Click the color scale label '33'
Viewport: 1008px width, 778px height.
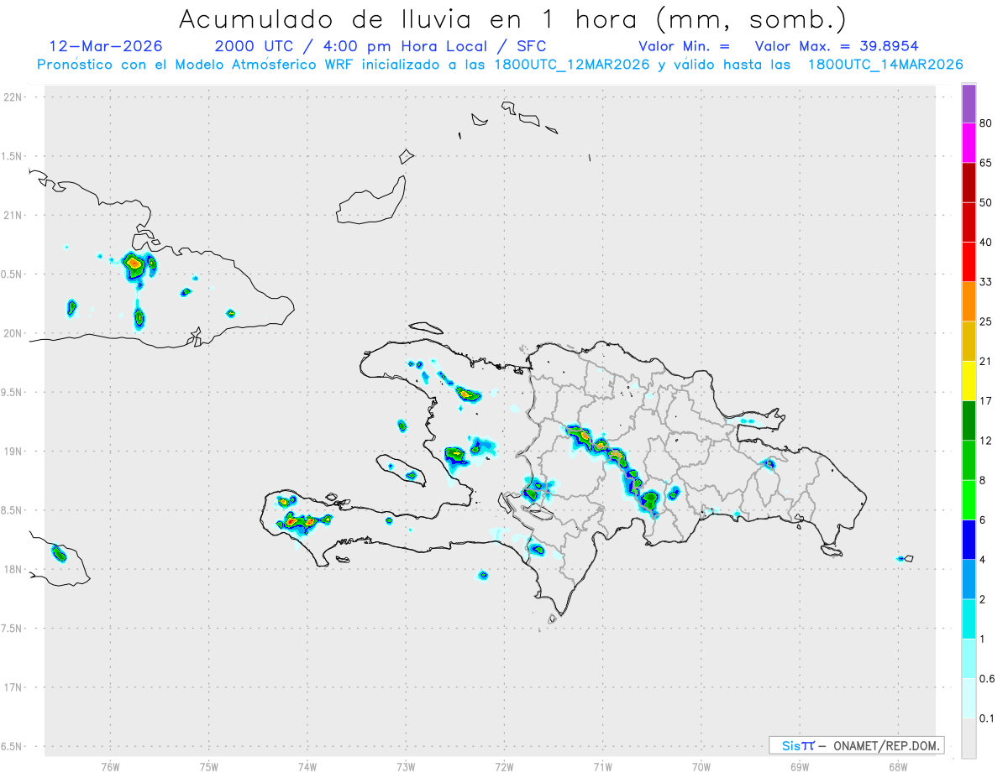click(986, 282)
